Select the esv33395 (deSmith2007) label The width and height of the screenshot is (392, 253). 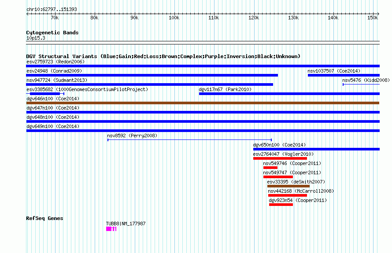tap(296, 182)
